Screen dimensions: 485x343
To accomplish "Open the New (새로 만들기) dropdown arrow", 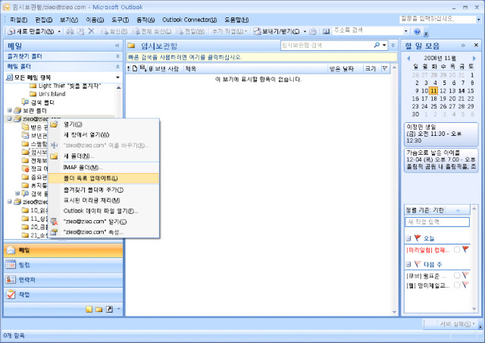I will coord(59,32).
